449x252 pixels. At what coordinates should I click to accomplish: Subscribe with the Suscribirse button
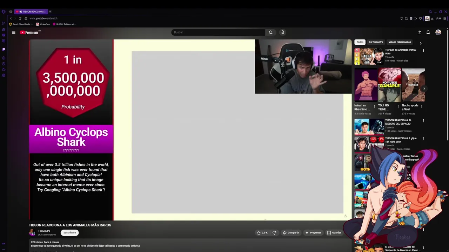[x=69, y=232]
